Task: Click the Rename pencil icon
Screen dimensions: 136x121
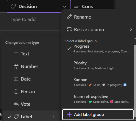Action: (69, 17)
